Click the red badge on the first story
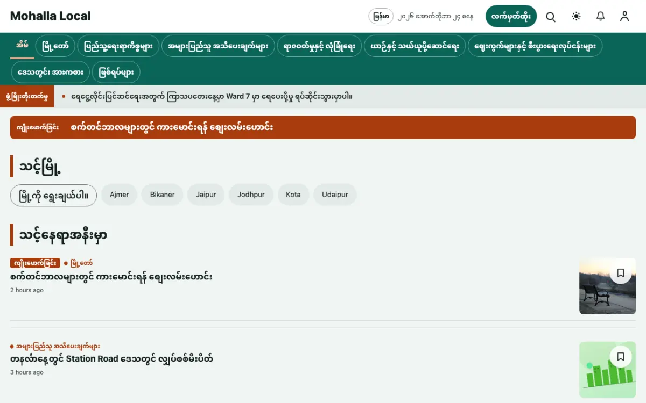This screenshot has height=403, width=646. (x=35, y=263)
